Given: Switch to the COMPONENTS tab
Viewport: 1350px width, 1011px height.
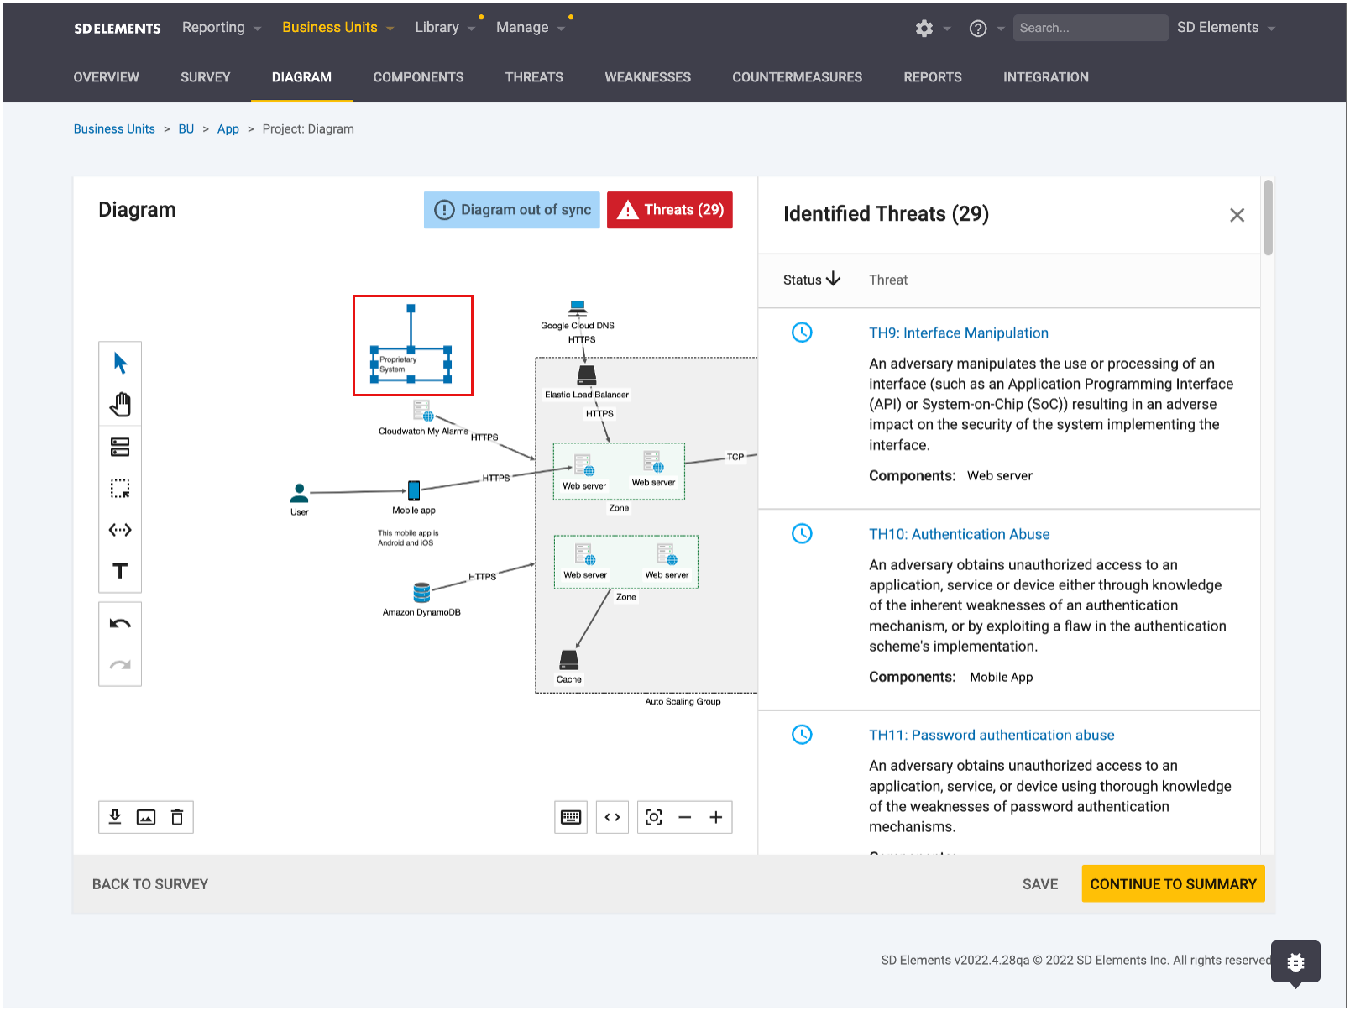Looking at the screenshot, I should tap(418, 77).
